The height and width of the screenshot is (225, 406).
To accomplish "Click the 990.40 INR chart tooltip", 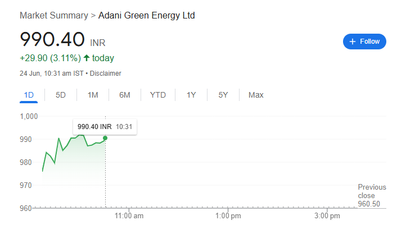I will [x=105, y=127].
